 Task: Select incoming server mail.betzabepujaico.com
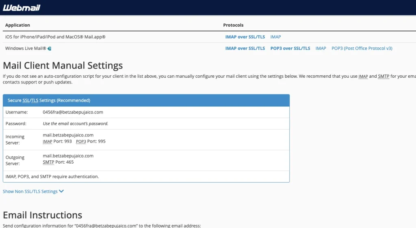[x=68, y=135]
